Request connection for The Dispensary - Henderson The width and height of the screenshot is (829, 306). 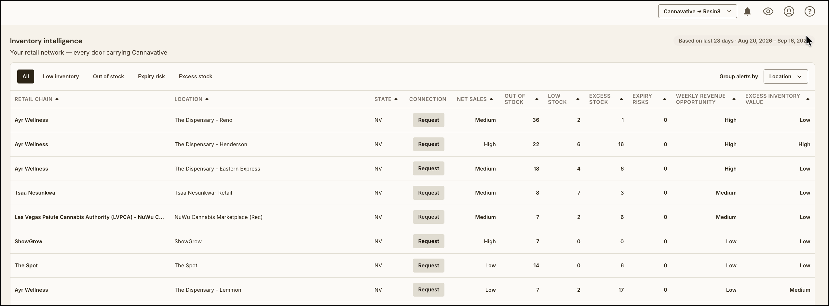428,144
